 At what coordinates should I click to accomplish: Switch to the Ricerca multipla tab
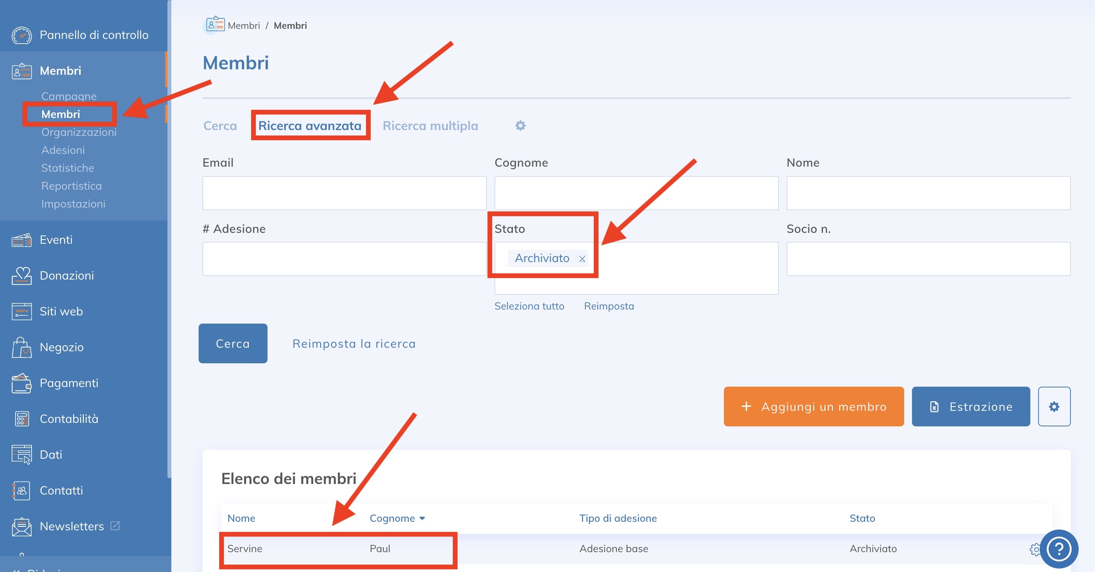(430, 126)
